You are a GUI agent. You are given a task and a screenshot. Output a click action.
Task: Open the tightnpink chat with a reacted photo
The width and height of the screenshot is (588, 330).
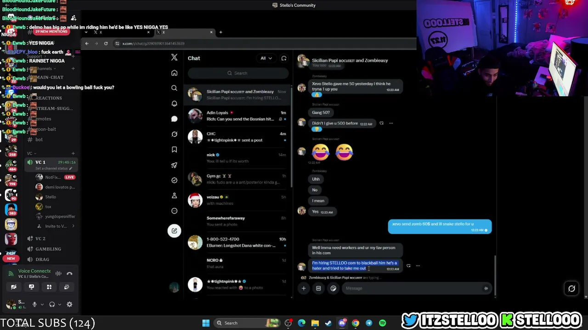point(237,284)
